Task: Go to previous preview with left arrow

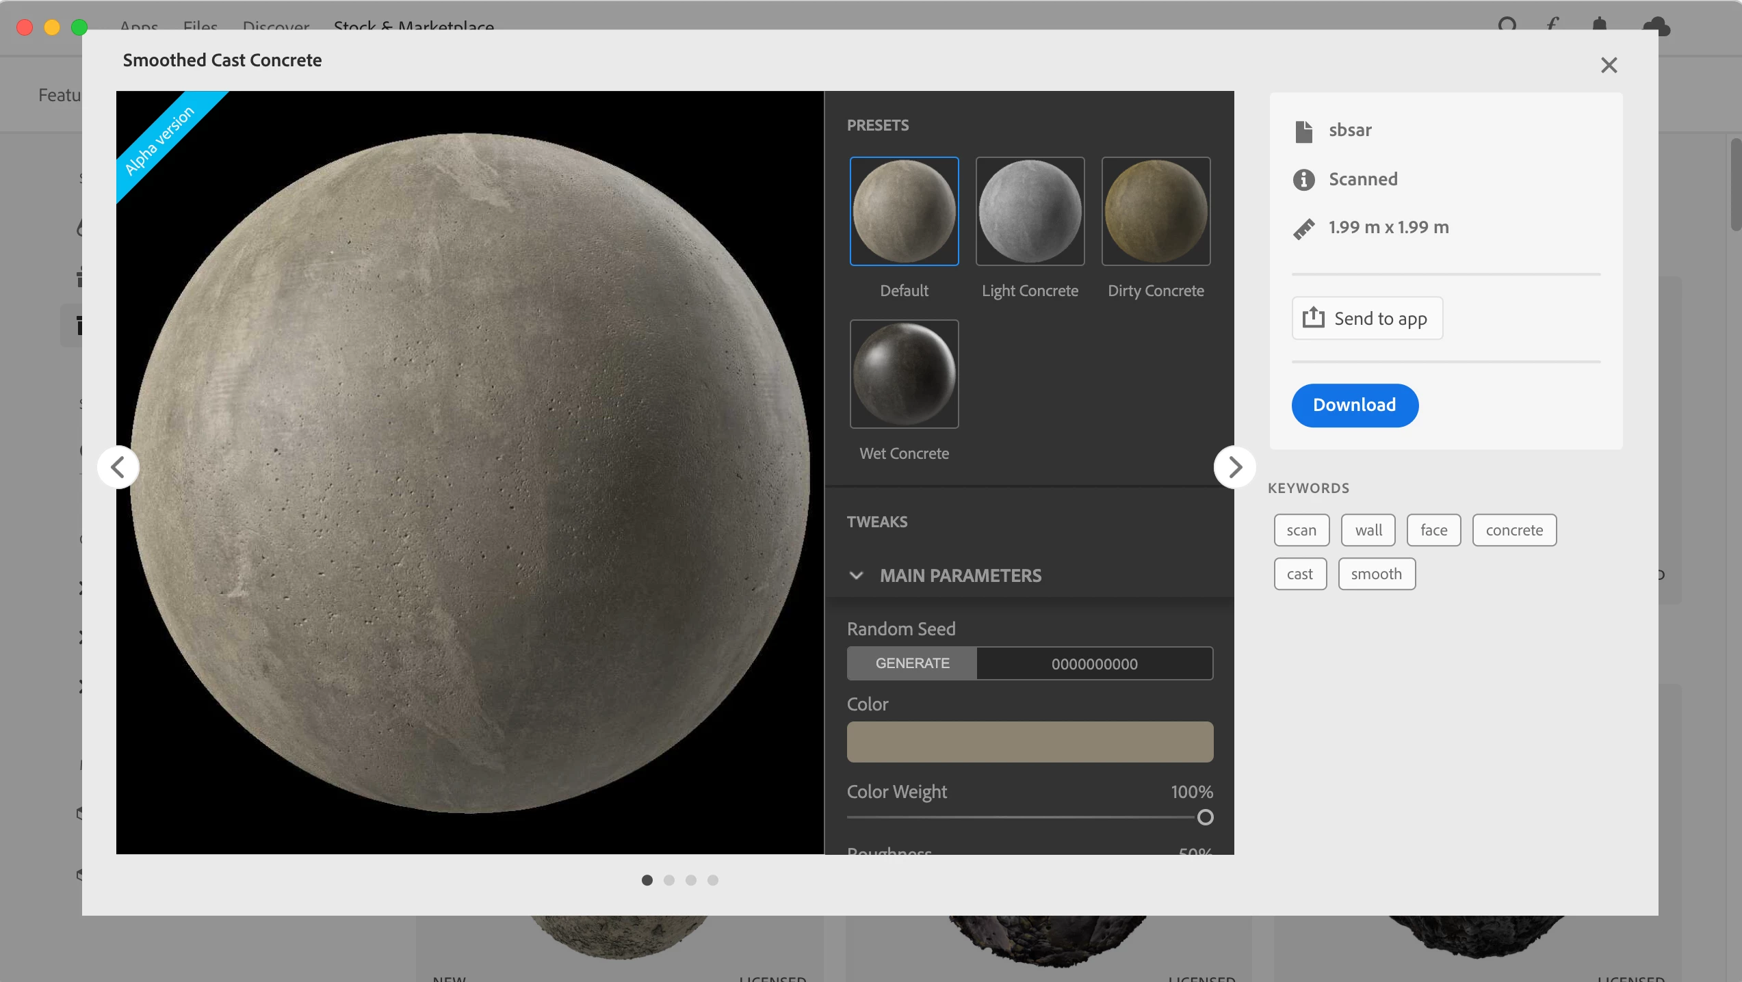Action: (118, 467)
